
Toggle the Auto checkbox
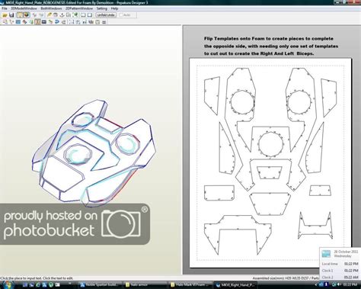click(x=121, y=15)
